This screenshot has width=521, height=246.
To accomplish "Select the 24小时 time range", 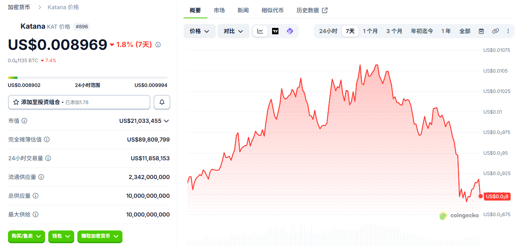I will coord(328,31).
